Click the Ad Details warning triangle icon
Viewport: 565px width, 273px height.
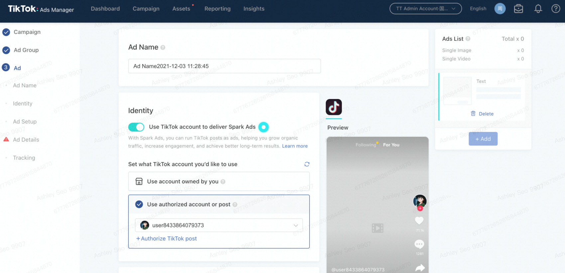pos(6,139)
